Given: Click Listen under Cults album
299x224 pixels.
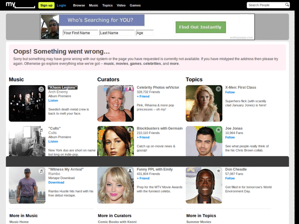Looking at the screenshot, I should click(53, 141).
